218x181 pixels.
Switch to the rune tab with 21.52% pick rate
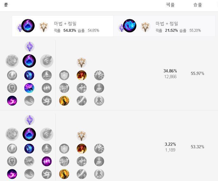[x=164, y=26]
